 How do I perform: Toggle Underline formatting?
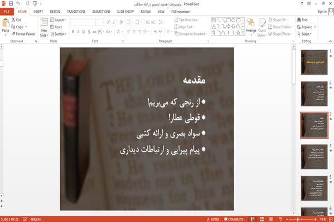(x=84, y=32)
